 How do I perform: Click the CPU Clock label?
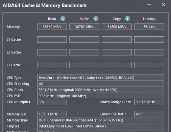(x=15, y=90)
